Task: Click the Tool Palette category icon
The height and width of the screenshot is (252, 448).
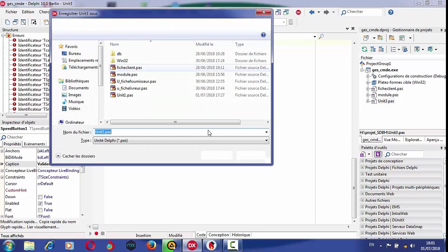Action: [x=363, y=154]
